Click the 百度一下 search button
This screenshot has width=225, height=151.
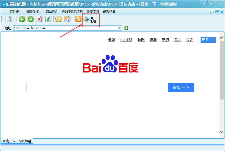[x=181, y=87]
